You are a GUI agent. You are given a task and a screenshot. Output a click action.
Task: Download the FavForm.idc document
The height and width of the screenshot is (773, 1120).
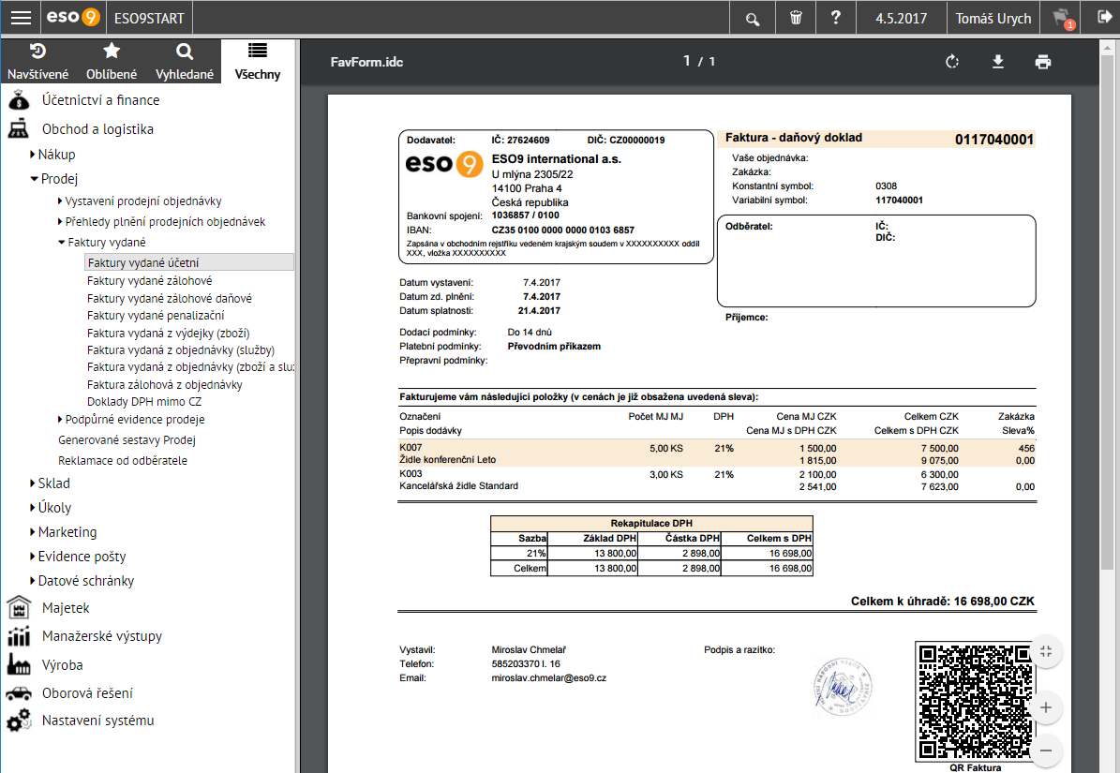pos(998,62)
